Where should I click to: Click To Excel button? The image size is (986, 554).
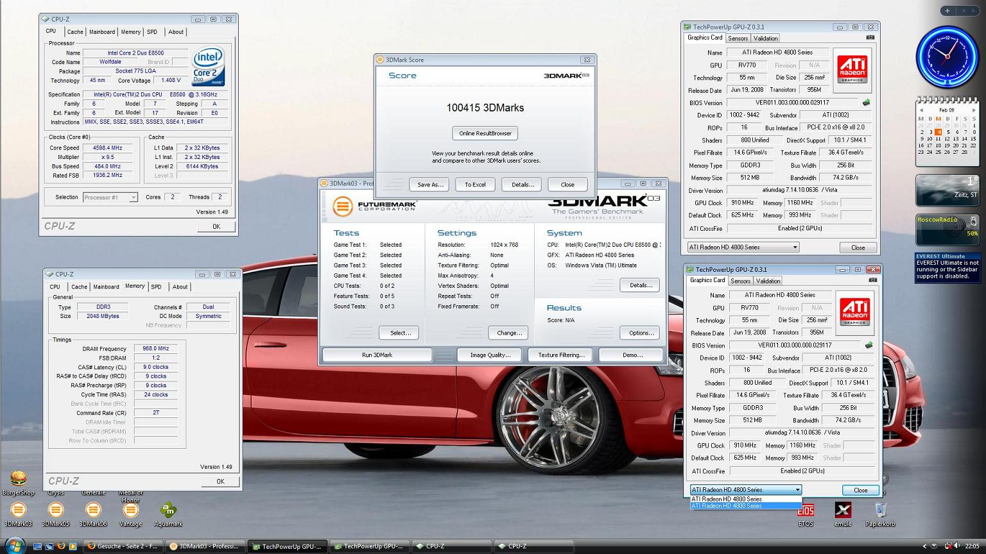tap(475, 185)
